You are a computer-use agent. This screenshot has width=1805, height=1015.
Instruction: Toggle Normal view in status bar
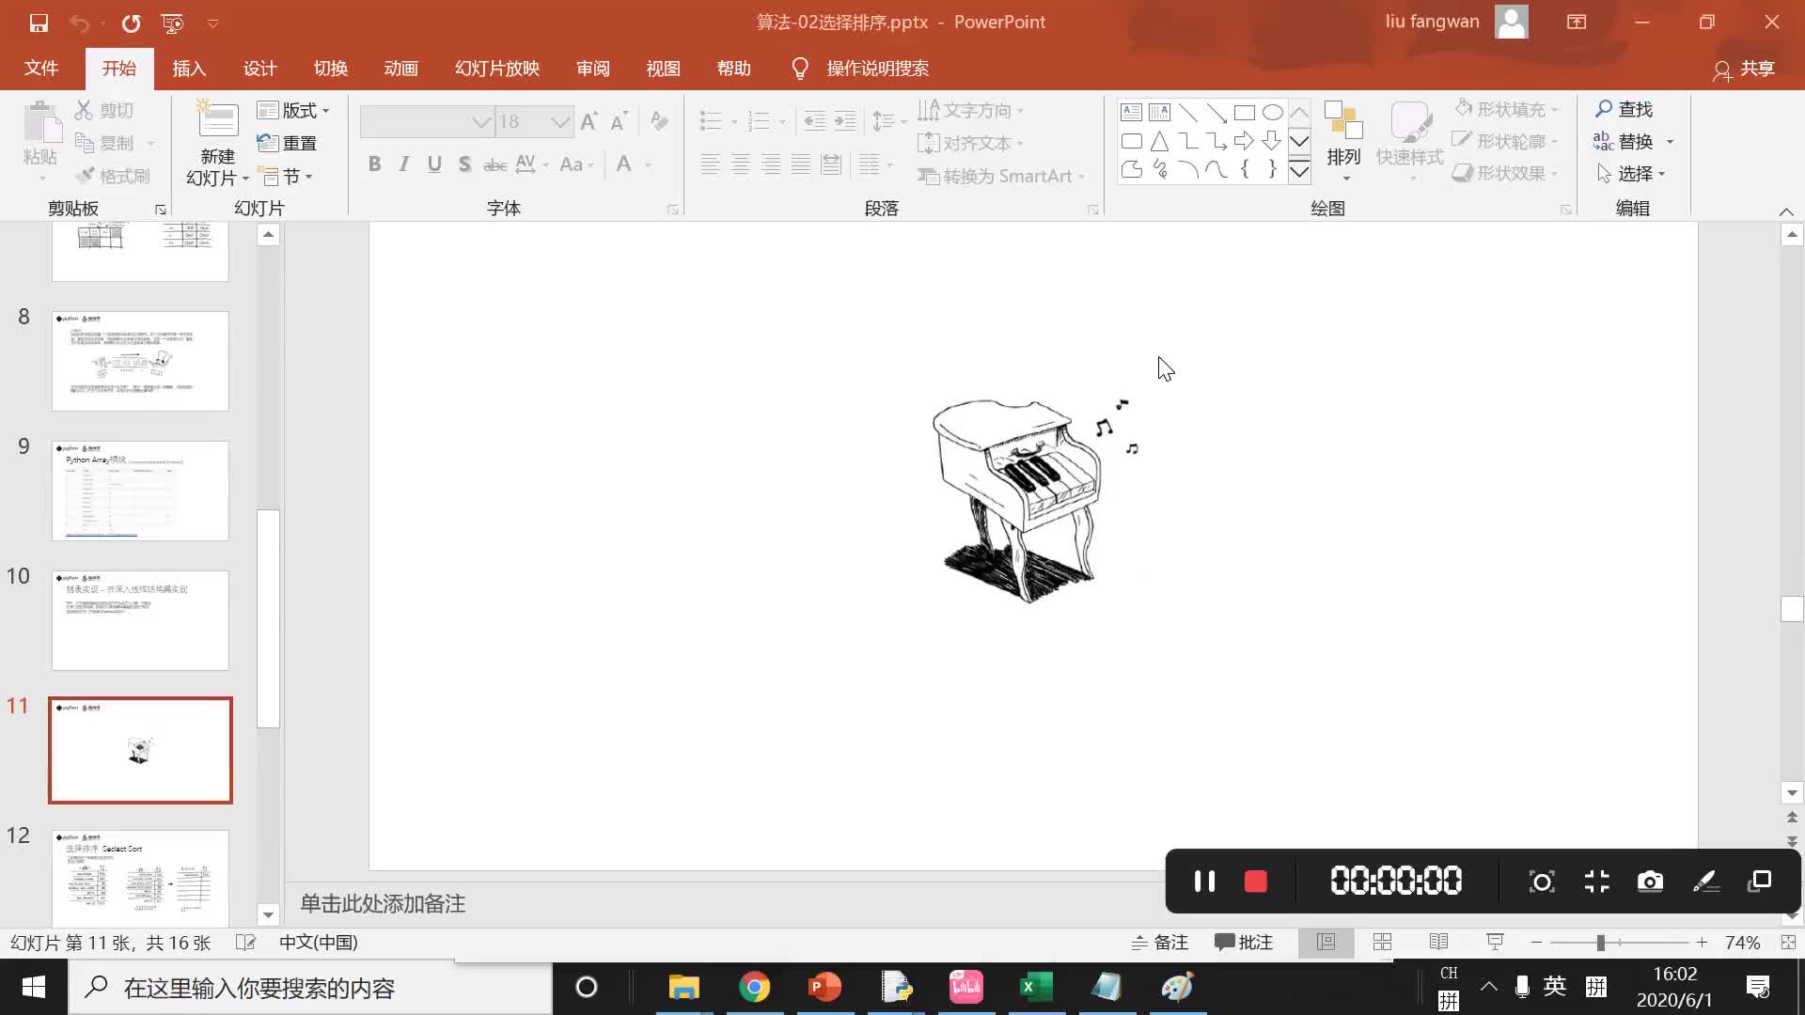tap(1326, 943)
